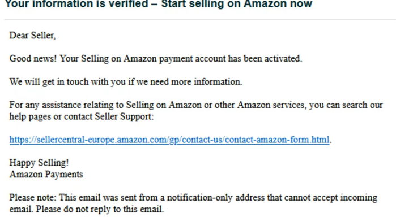Click the email subject heading about verified information
396x217 pixels.
click(159, 5)
